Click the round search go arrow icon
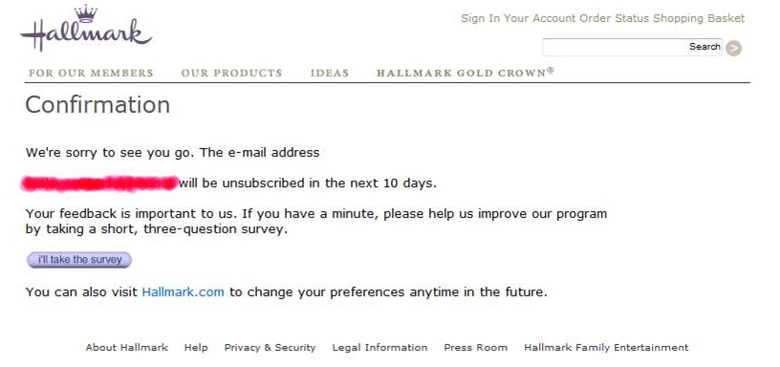Screen dimensions: 780x367 pyautogui.click(x=733, y=48)
